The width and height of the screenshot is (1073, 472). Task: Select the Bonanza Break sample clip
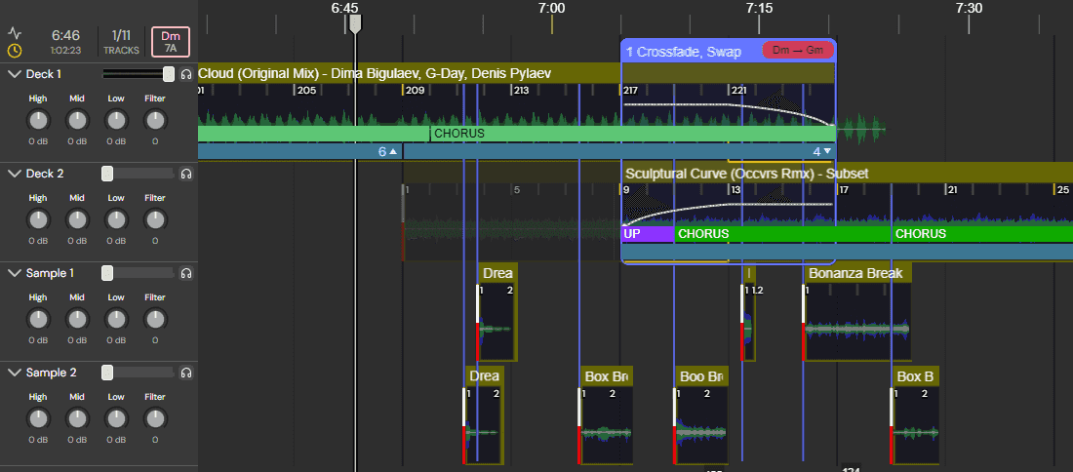point(856,273)
